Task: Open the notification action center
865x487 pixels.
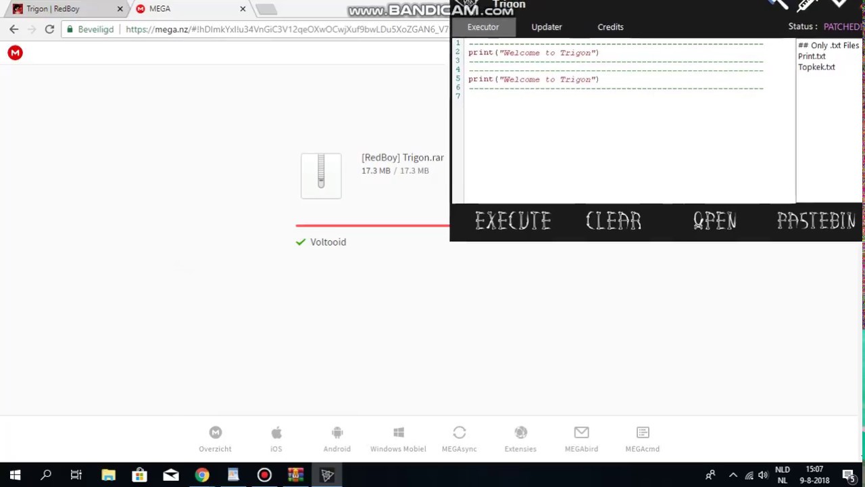Action: [x=849, y=476]
